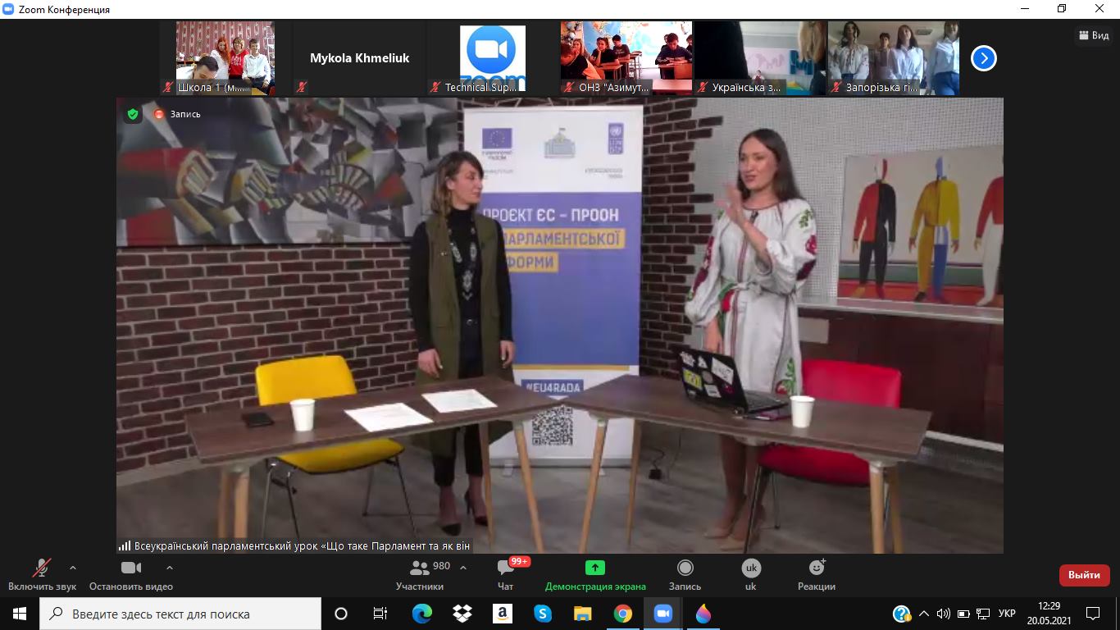Click the Windows search box
This screenshot has height=630, width=1120.
[x=180, y=614]
